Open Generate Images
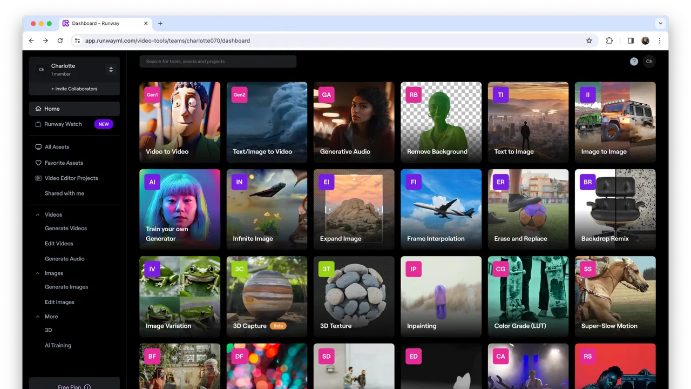This screenshot has width=691, height=389. [66, 287]
